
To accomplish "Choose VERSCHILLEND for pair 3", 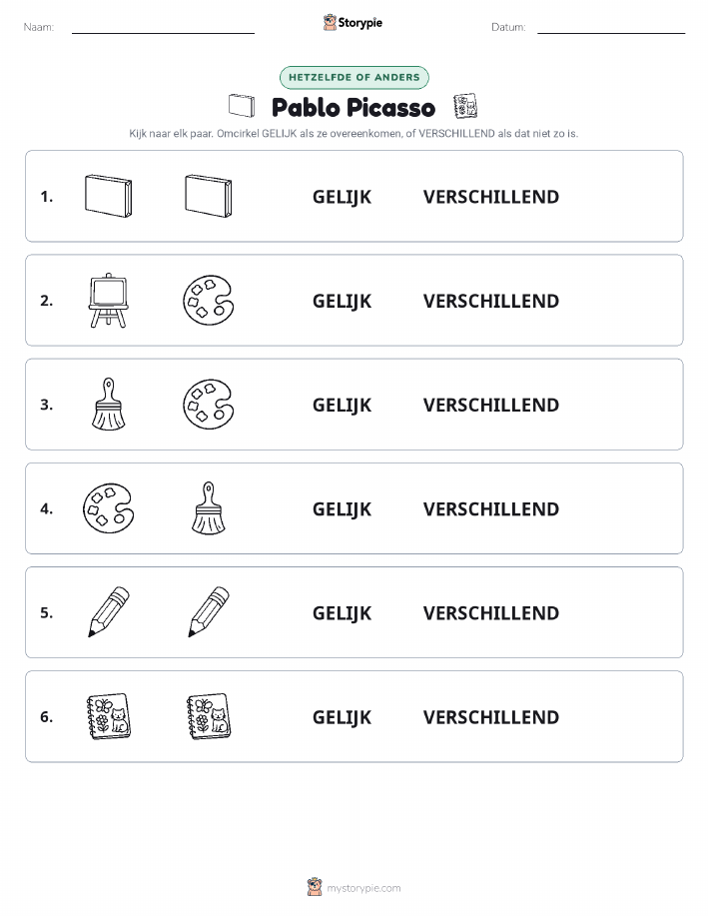I will 491,405.
